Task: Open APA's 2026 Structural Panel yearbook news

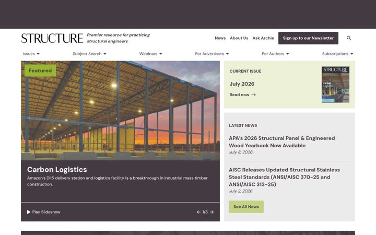Action: (x=282, y=142)
